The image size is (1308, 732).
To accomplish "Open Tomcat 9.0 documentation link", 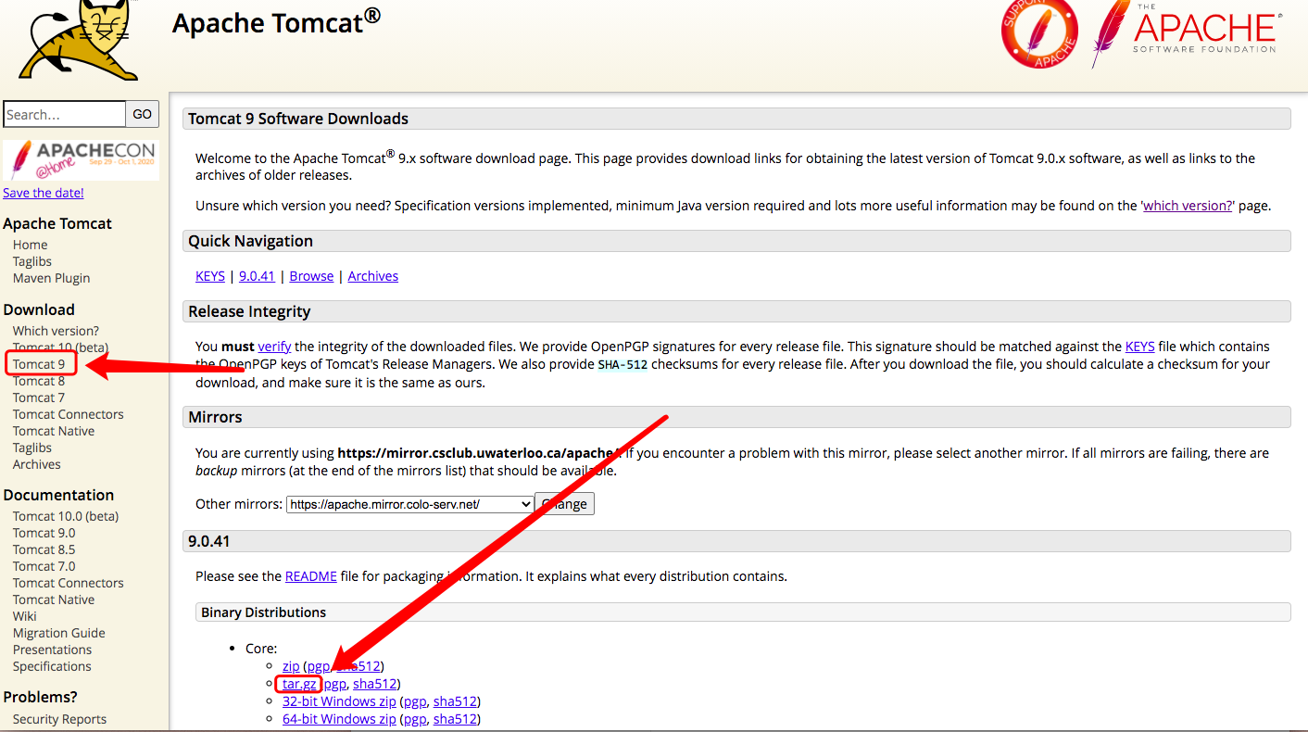I will click(x=44, y=533).
